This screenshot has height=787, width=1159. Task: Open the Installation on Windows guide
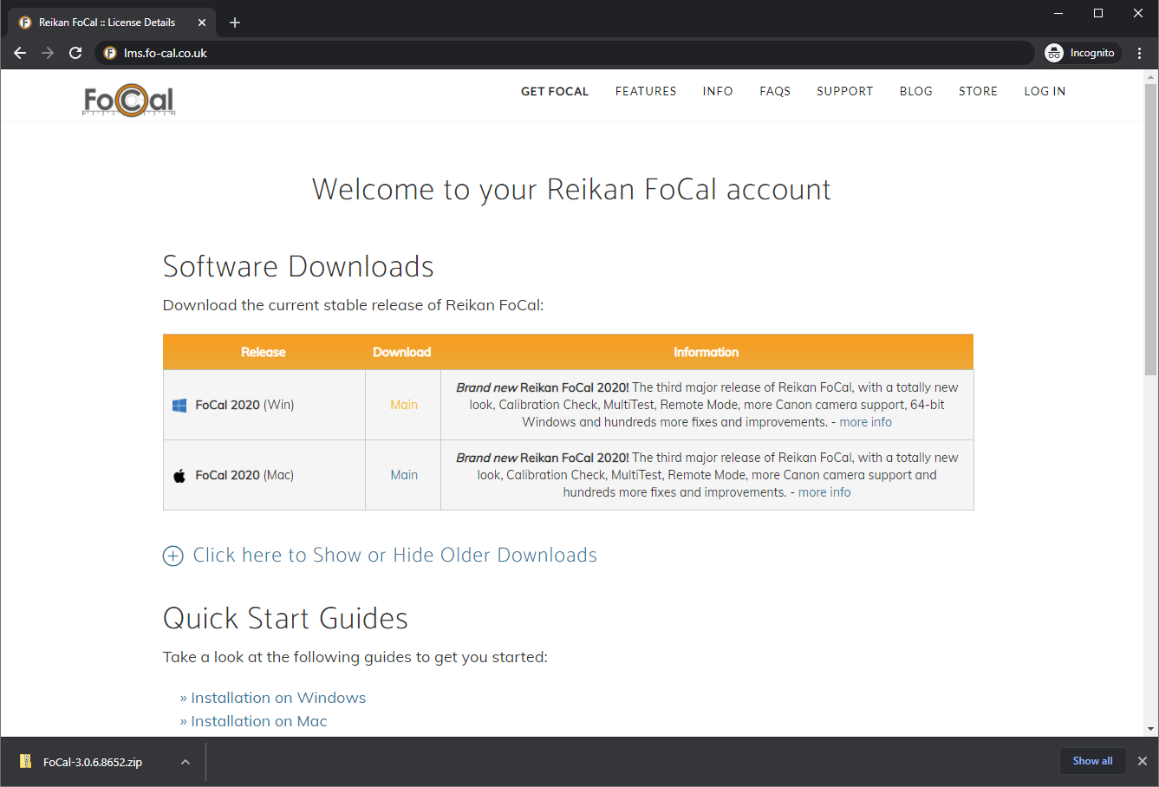(278, 698)
